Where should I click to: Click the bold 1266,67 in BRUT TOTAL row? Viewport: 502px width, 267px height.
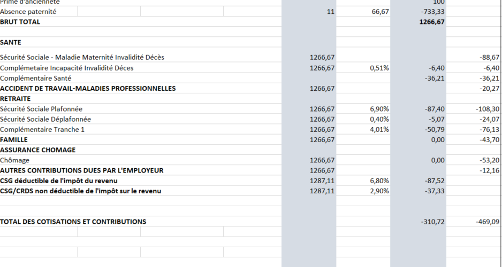[432, 22]
